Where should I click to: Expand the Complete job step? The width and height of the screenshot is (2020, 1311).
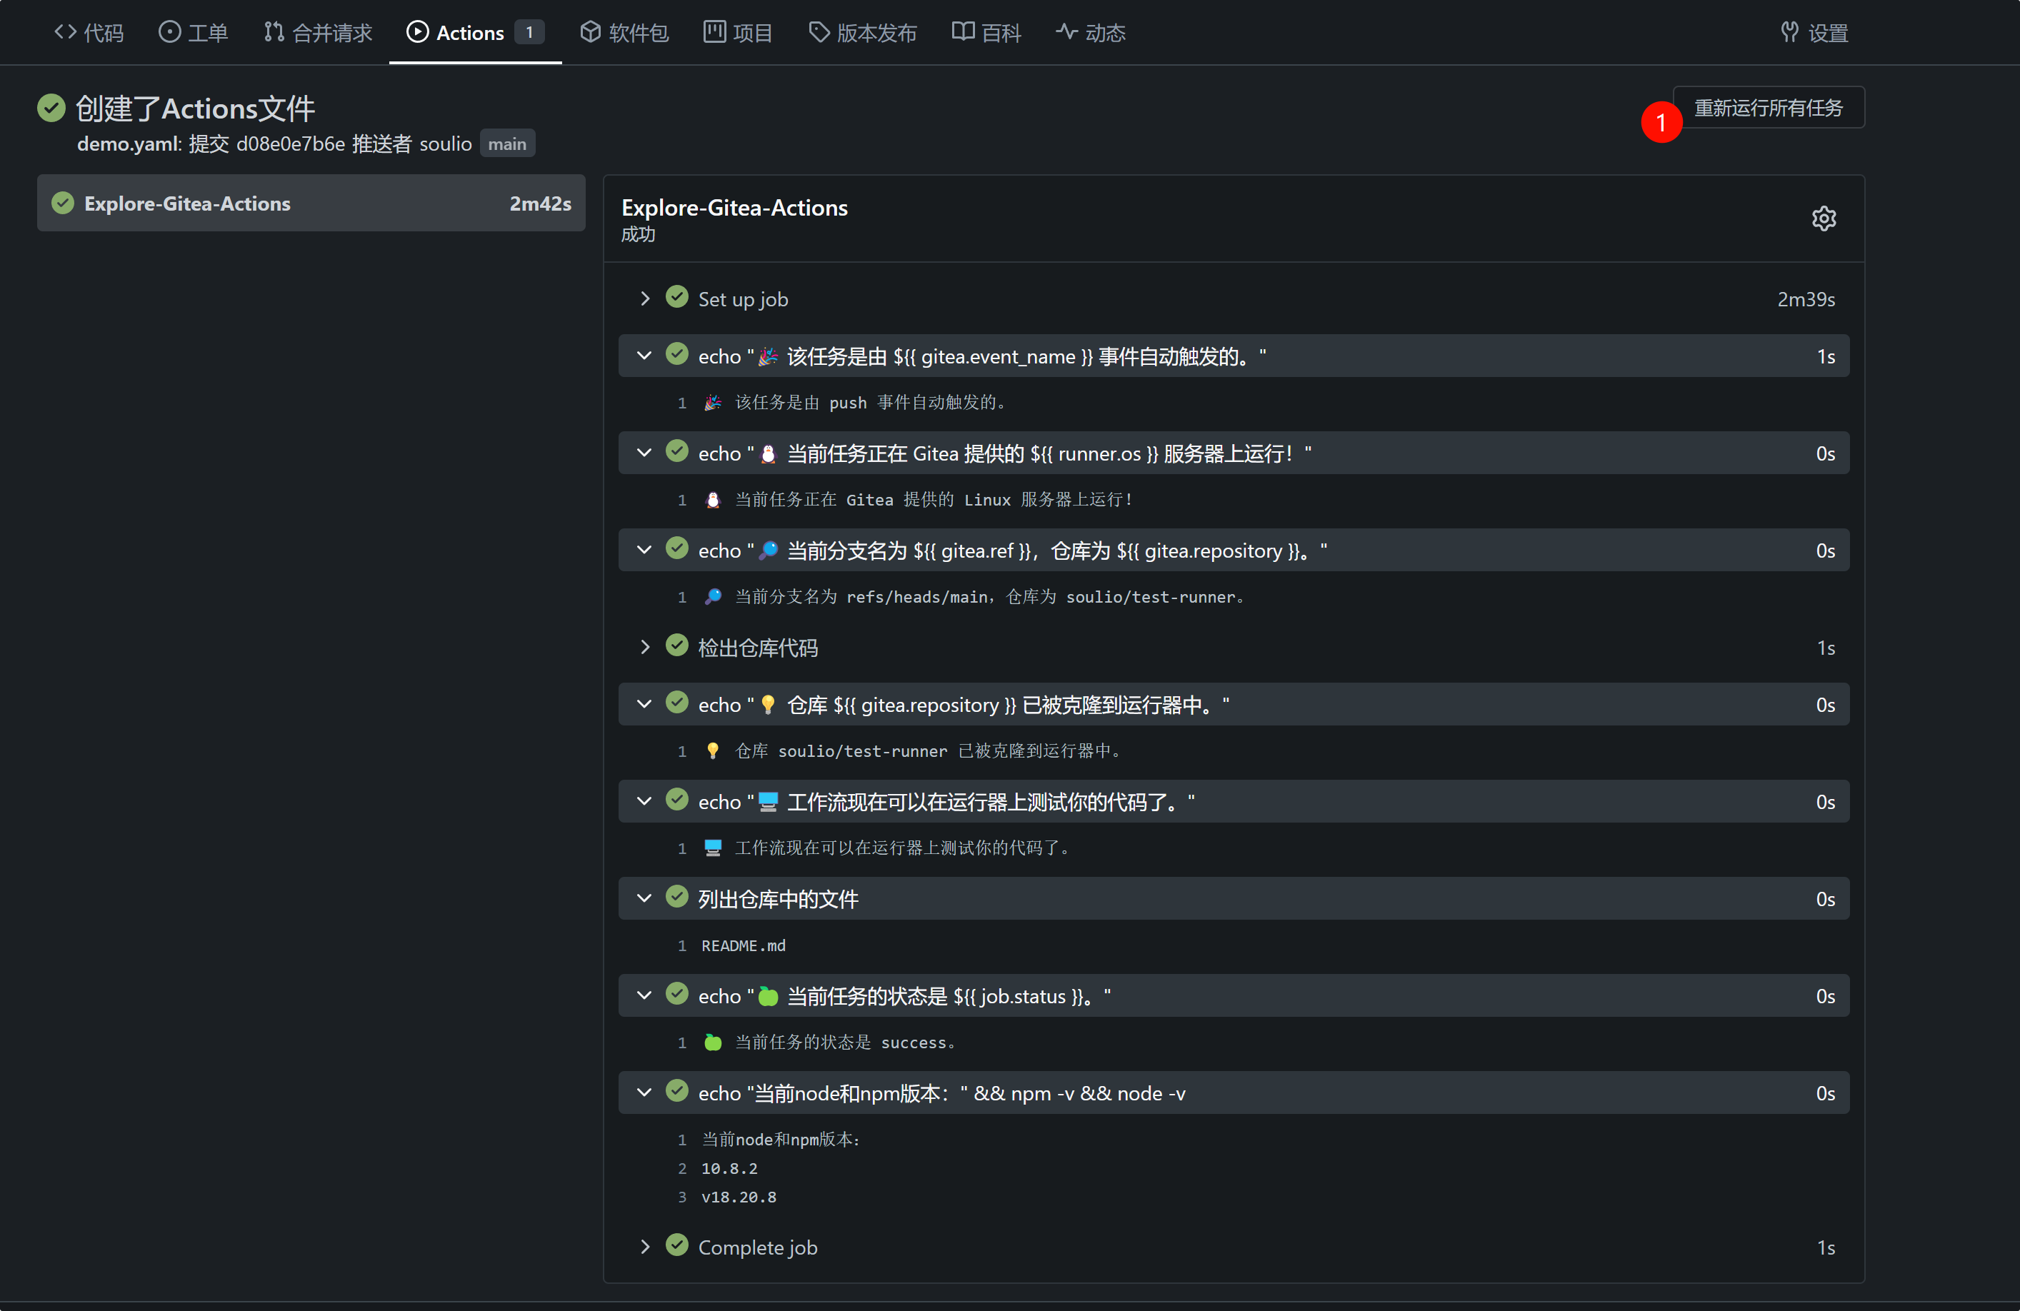tap(645, 1247)
